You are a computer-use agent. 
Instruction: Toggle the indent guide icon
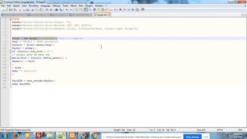94,10
